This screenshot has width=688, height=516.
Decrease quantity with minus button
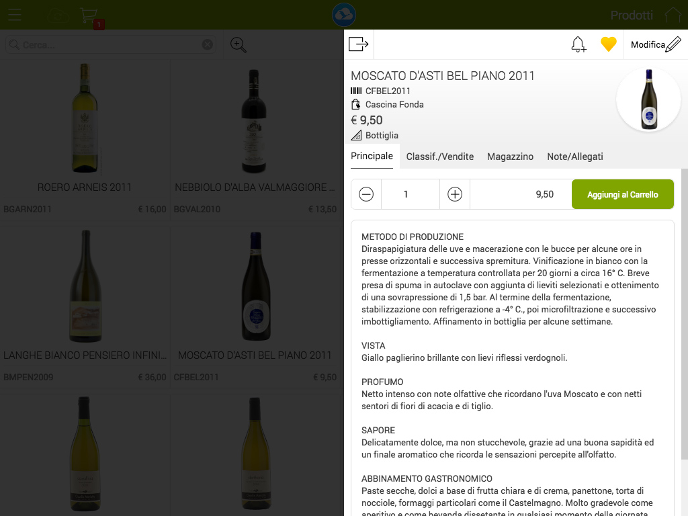click(366, 194)
